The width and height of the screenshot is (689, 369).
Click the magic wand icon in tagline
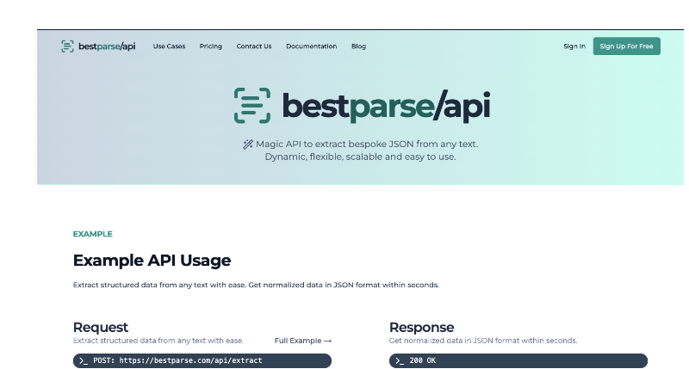click(x=248, y=145)
